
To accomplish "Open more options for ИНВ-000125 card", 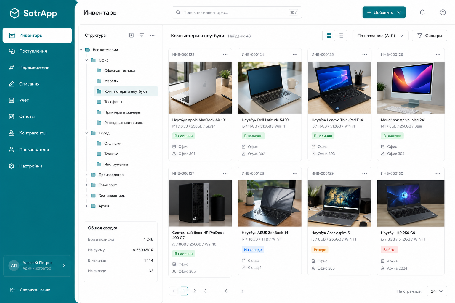I will [364, 54].
